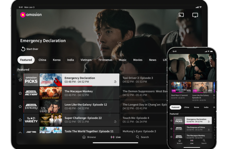The image size is (227, 149).
Task: Go to Browse in the tablet bottom bar
Action: coord(89,137)
